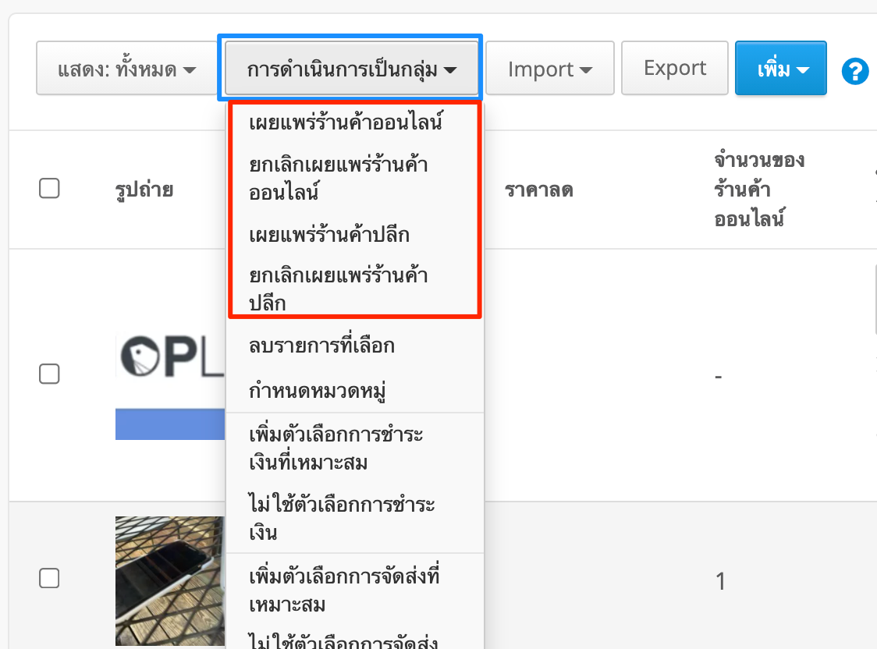Click the Export button
The image size is (877, 649).
675,68
